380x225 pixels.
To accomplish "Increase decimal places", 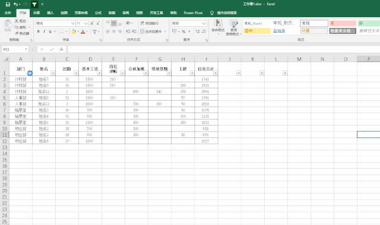I will tap(198, 31).
